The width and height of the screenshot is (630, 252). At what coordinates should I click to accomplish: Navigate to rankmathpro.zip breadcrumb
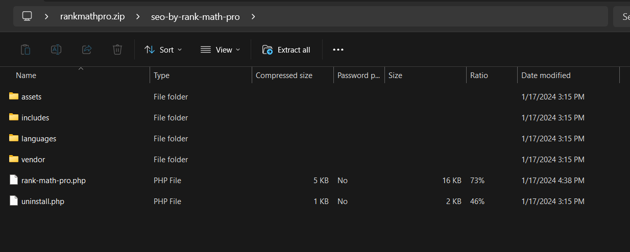[92, 16]
